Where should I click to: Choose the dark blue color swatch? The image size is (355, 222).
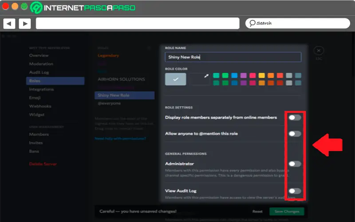[234, 83]
